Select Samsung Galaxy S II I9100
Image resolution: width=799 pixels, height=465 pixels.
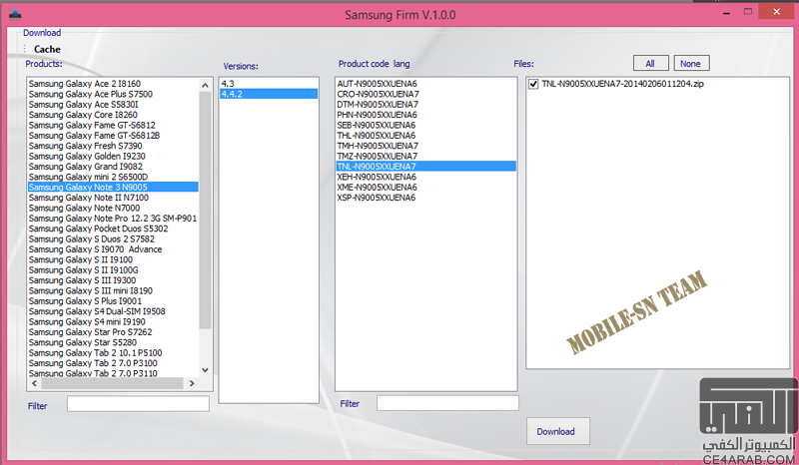tap(113, 259)
